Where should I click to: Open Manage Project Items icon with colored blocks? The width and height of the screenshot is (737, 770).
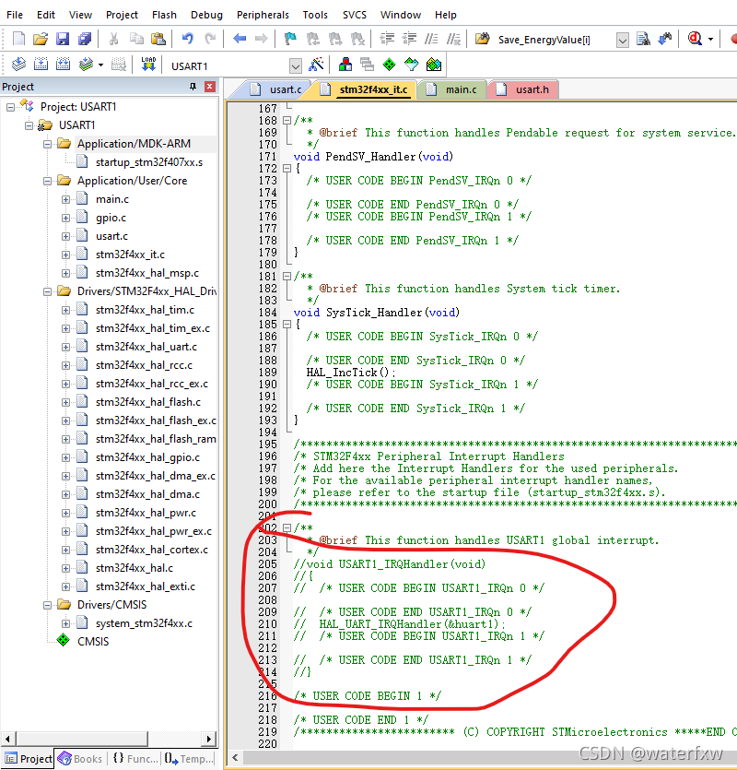345,65
